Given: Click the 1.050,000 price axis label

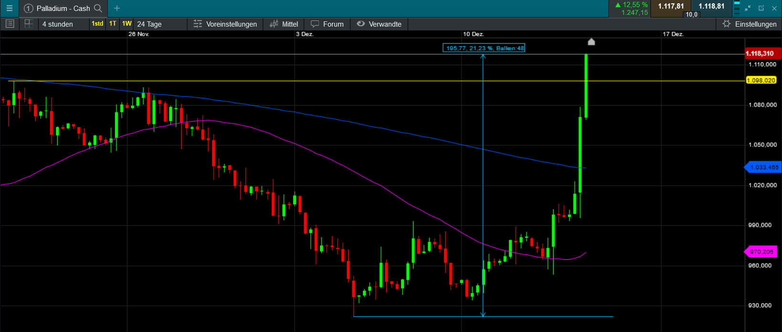Looking at the screenshot, I should click(x=762, y=145).
